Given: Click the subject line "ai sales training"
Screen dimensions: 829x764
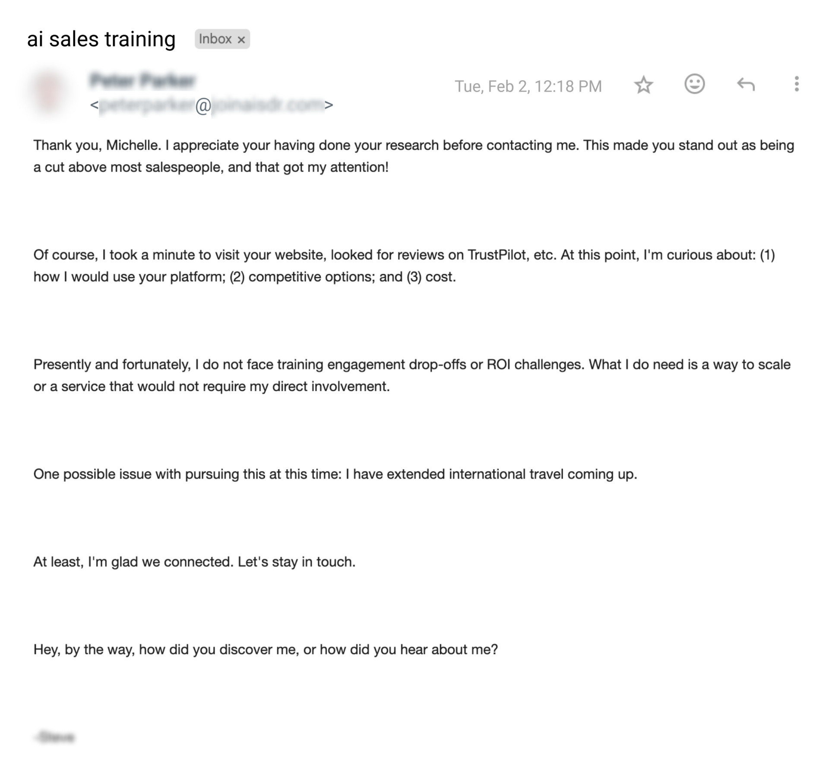Looking at the screenshot, I should click(101, 39).
